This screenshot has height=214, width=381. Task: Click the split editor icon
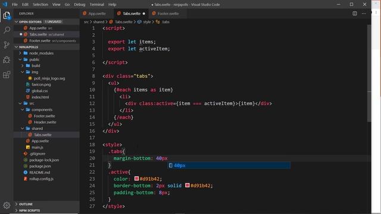point(355,14)
